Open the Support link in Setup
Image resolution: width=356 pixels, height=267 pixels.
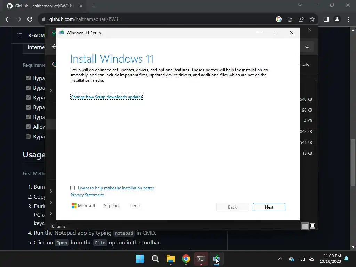coord(112,205)
